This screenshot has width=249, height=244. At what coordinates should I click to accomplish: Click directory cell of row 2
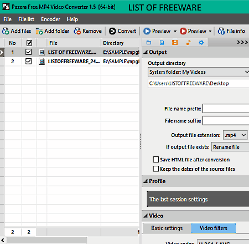click(120, 62)
